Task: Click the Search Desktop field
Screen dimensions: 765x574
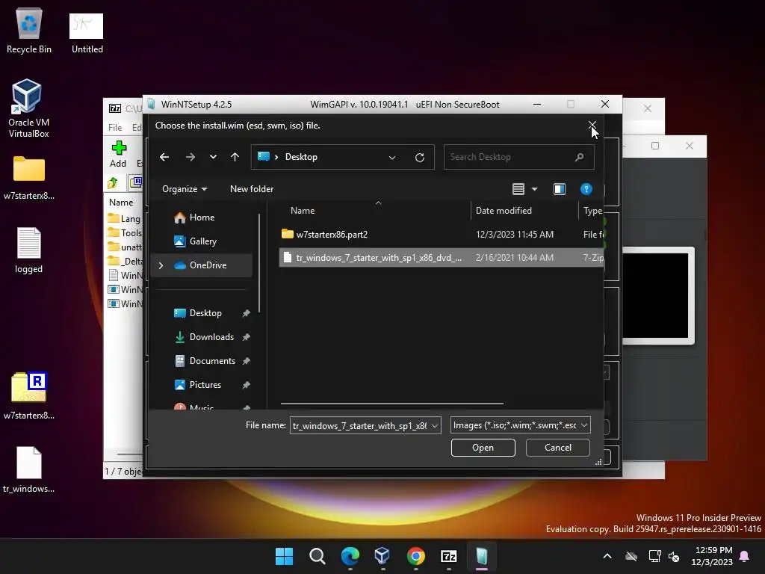Action: (x=518, y=157)
